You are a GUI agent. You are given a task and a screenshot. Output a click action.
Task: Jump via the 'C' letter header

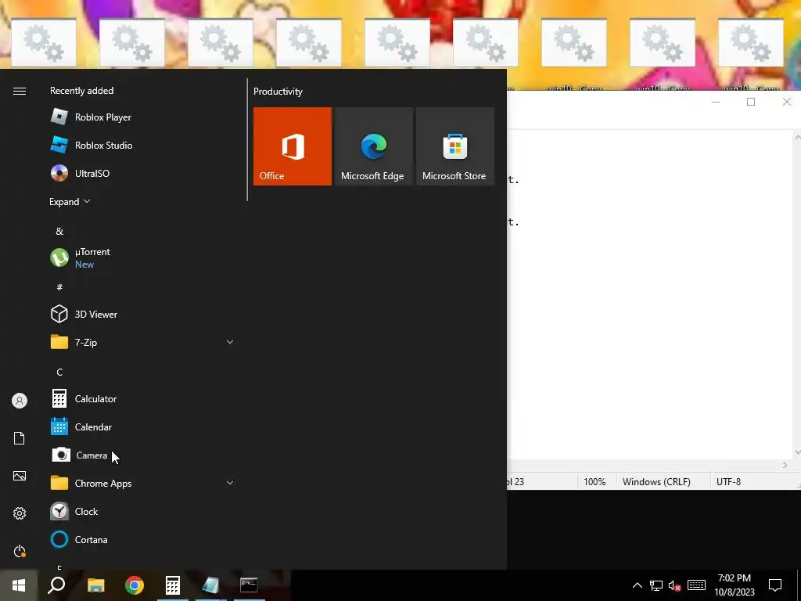(x=59, y=372)
